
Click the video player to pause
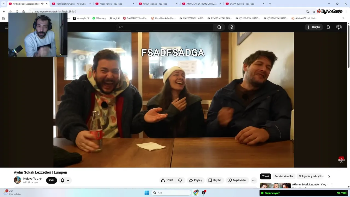173,100
